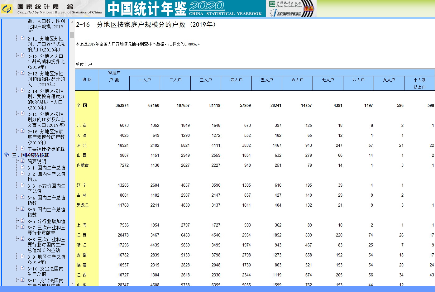Screen dimensions: 435x292
Task: Click the page icon next to 3-1 国内生产总值
Action: [x=22, y=167]
